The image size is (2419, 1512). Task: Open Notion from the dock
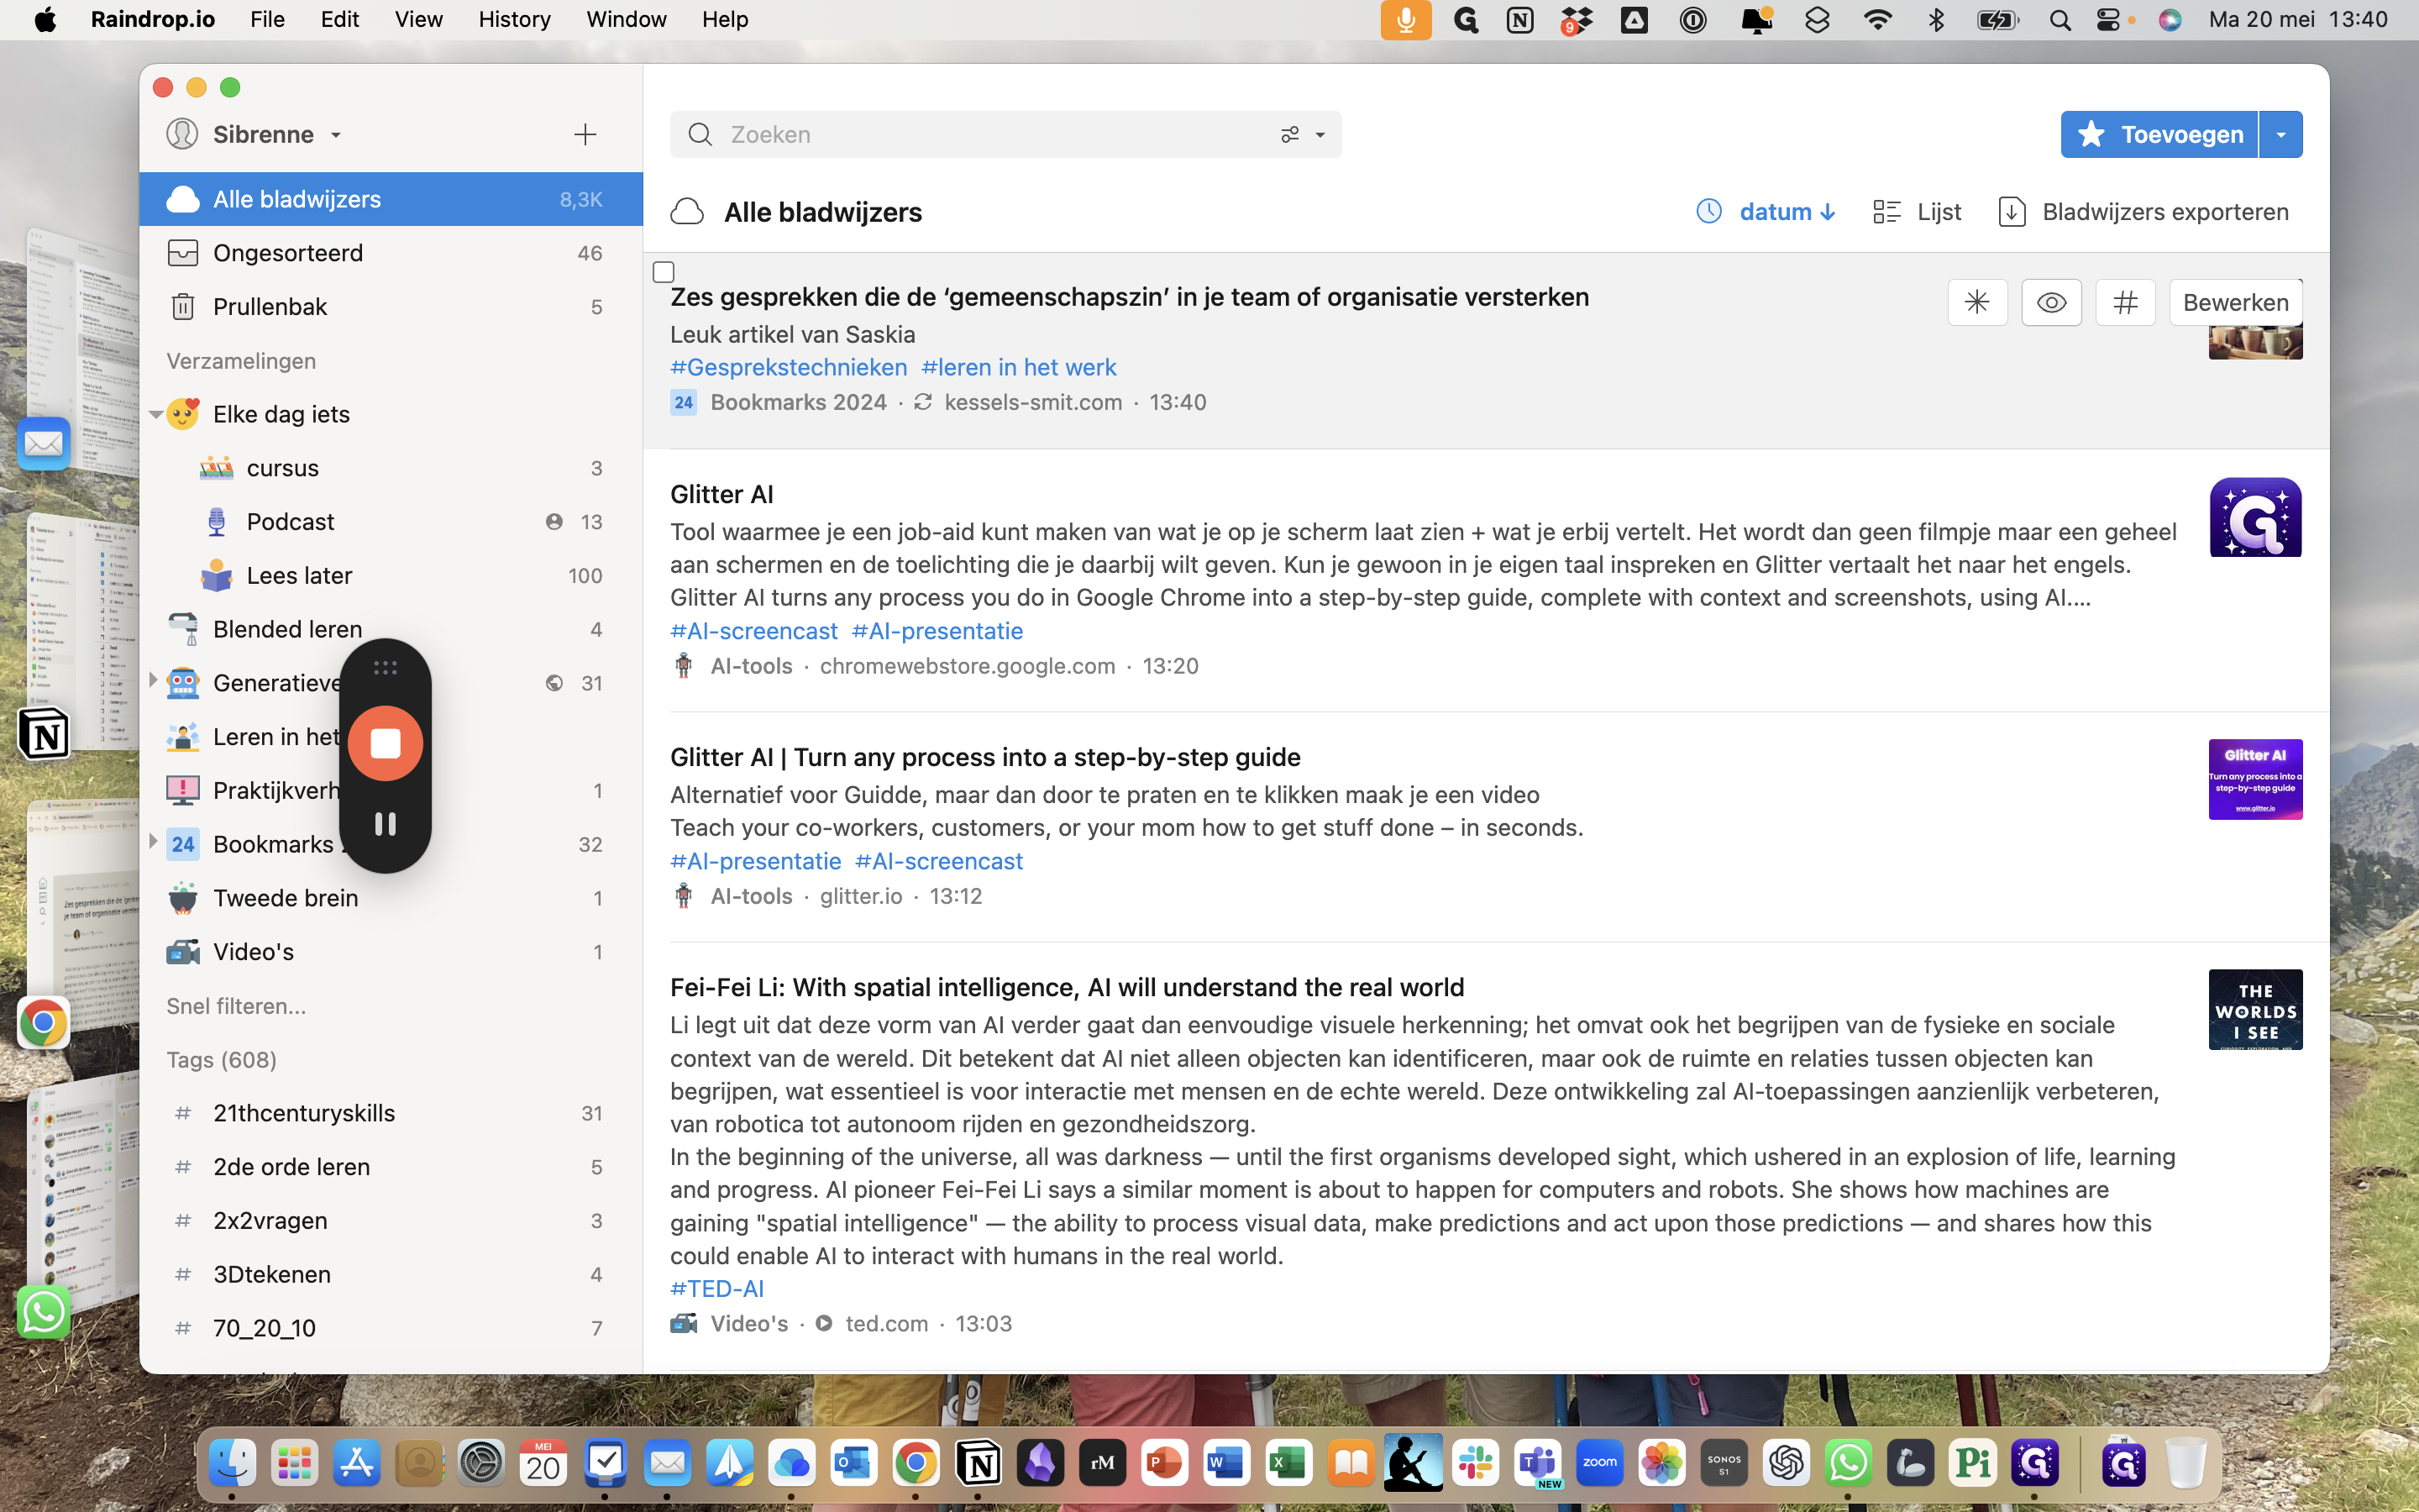(979, 1463)
